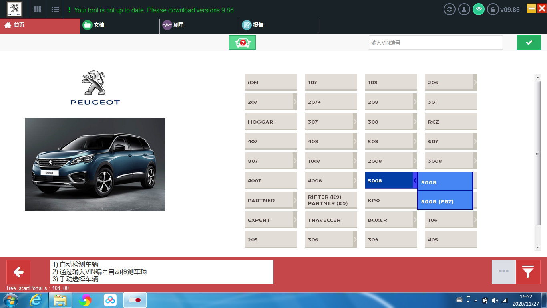This screenshot has width=547, height=308.
Task: Open the Windows Start menu
Action: (x=11, y=300)
